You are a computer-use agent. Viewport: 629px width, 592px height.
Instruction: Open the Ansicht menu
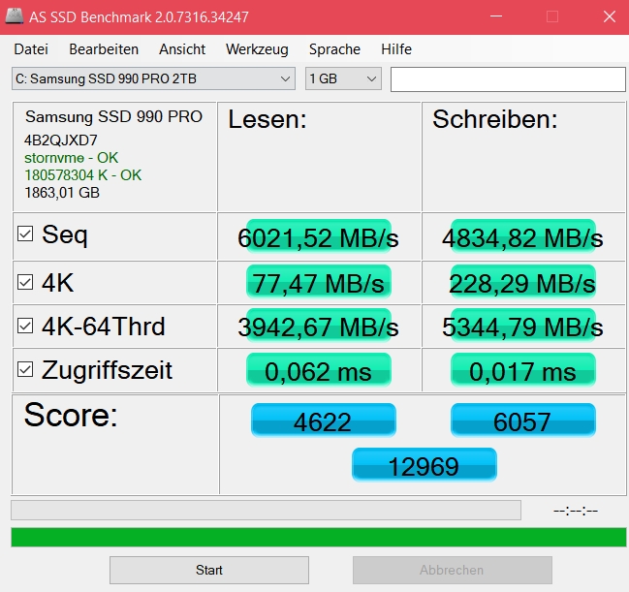coord(182,49)
